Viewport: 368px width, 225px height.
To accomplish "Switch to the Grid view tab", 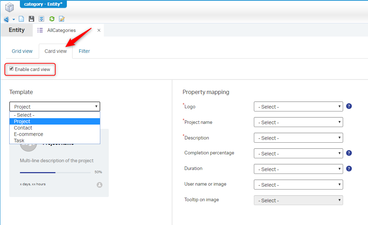I will (22, 51).
